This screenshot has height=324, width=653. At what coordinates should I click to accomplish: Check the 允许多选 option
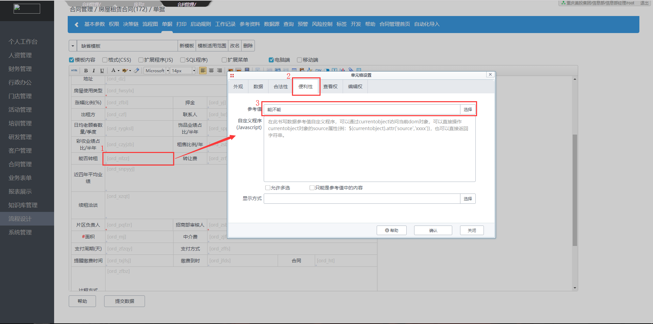tap(268, 188)
